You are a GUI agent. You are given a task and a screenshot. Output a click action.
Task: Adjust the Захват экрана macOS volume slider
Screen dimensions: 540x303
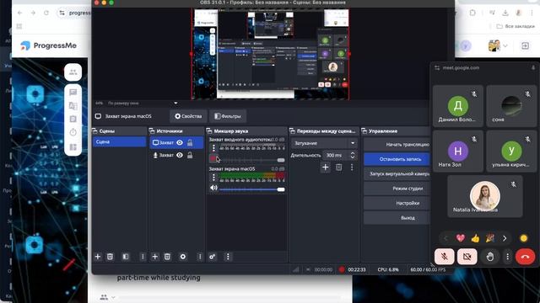(251, 189)
